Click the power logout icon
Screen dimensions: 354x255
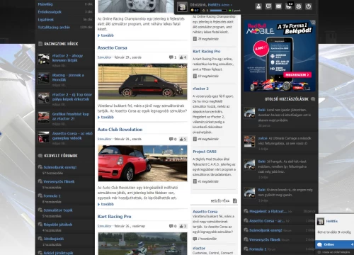[x=309, y=6]
